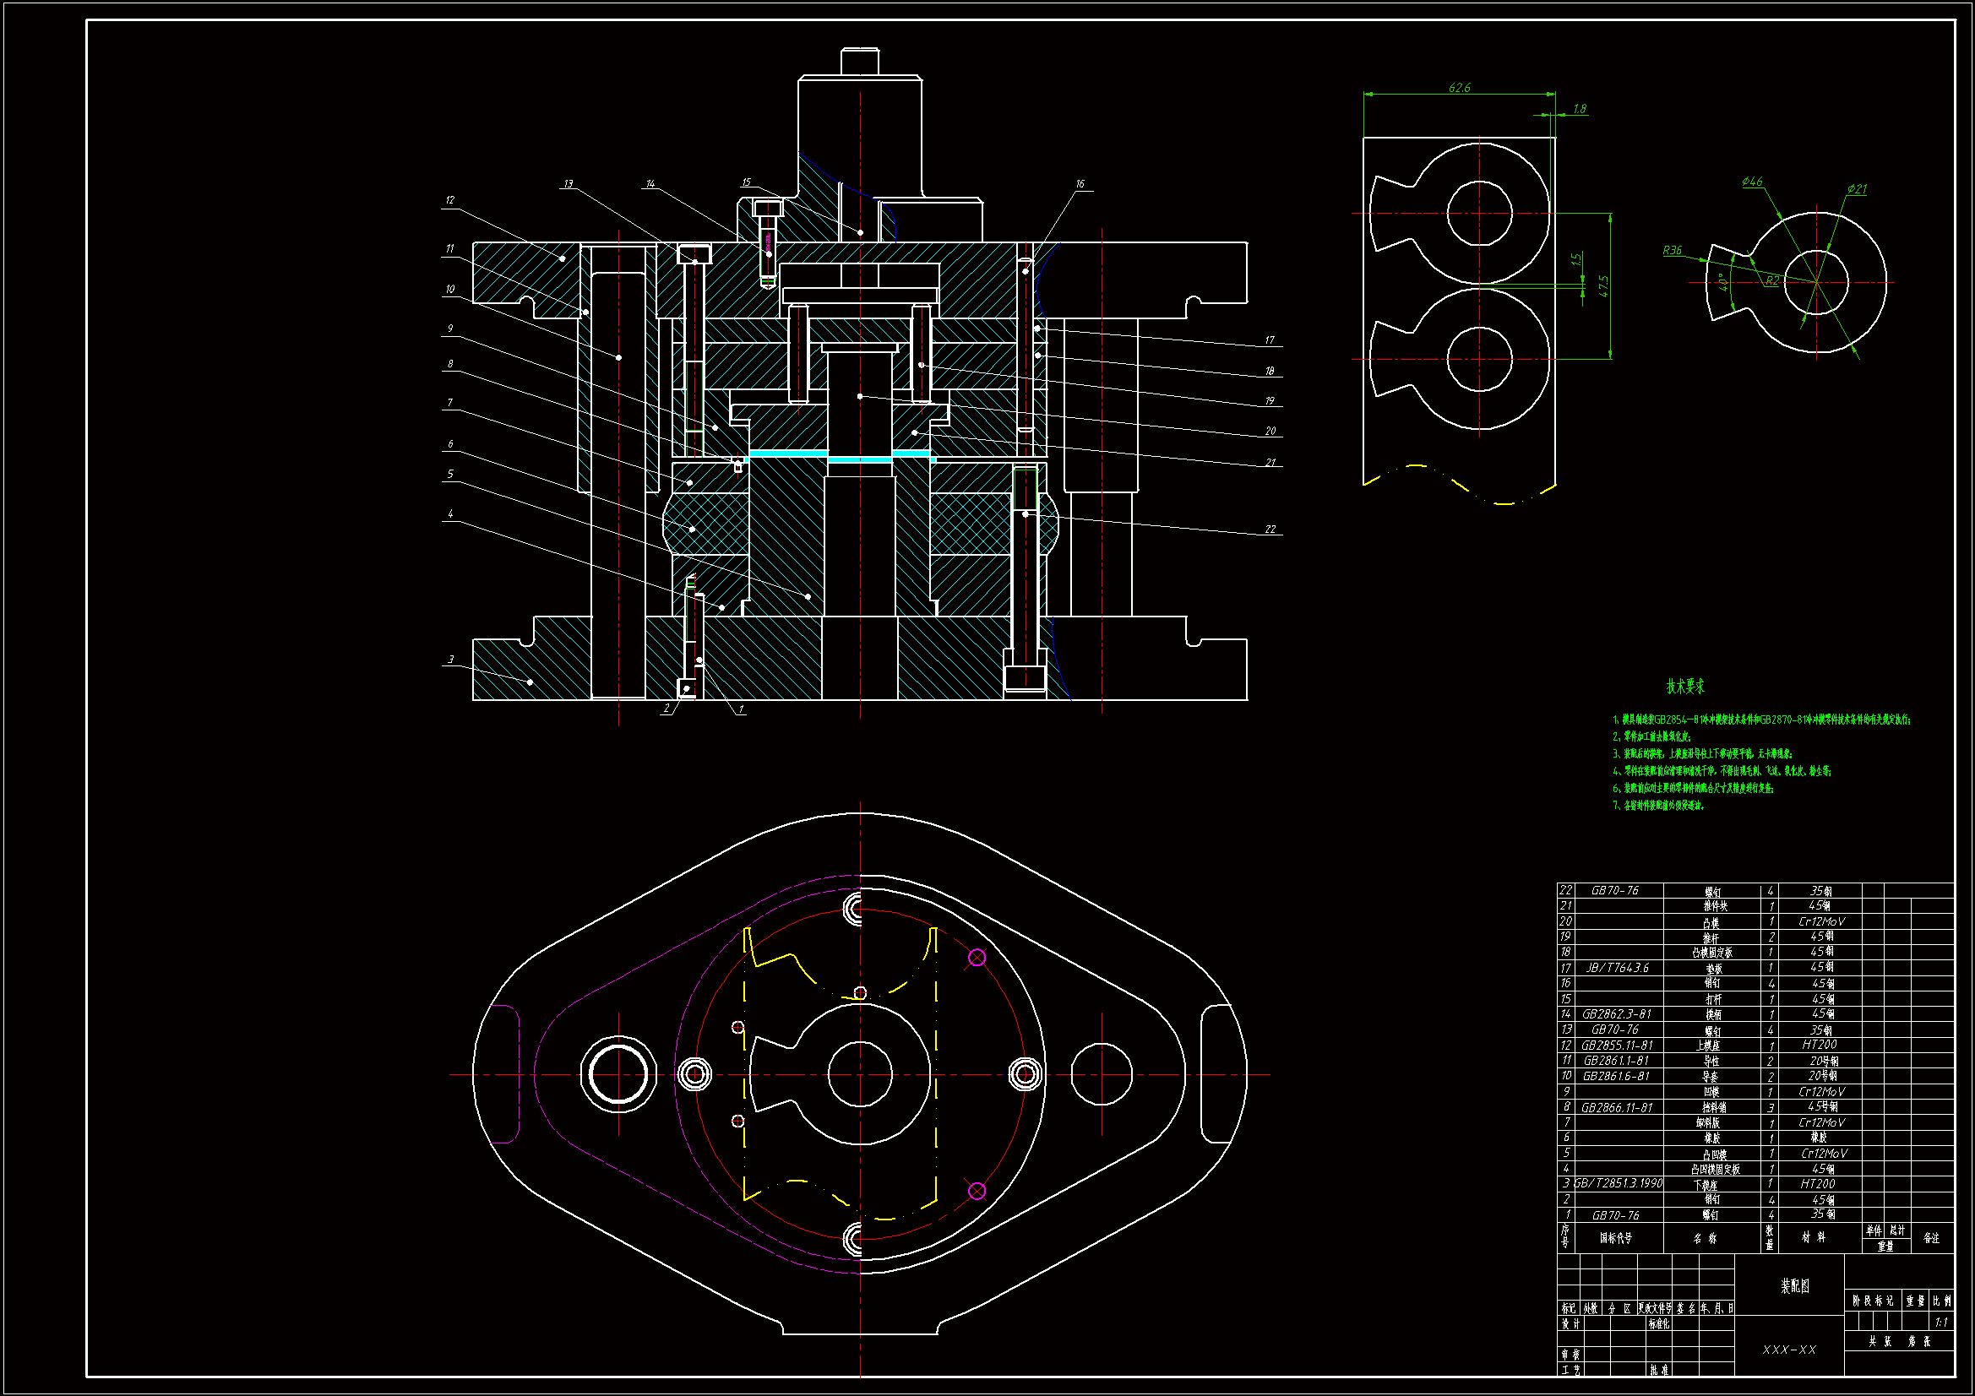Viewport: 1975px width, 1396px height.
Task: Click part callout number 3 label
Action: pos(451,660)
